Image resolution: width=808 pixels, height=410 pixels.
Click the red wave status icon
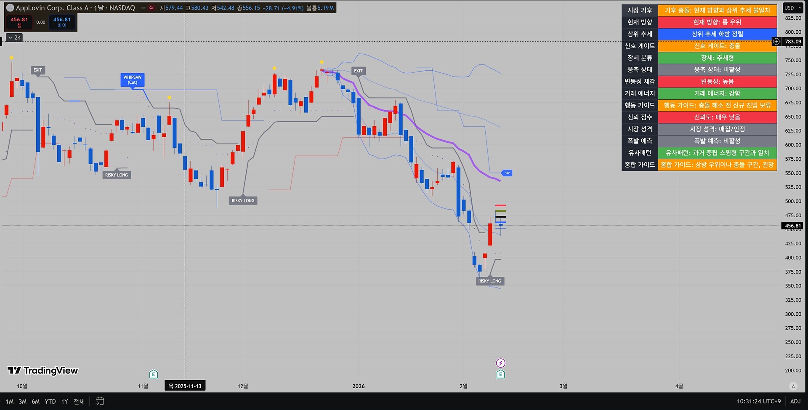point(151,8)
